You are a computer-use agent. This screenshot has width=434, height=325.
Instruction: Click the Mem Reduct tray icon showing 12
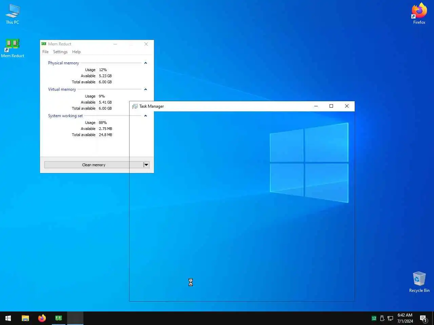click(x=374, y=318)
